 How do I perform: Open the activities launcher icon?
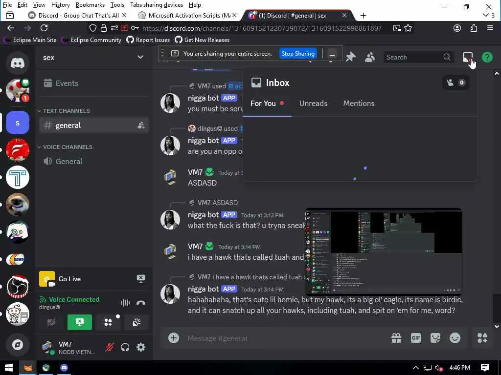108,322
